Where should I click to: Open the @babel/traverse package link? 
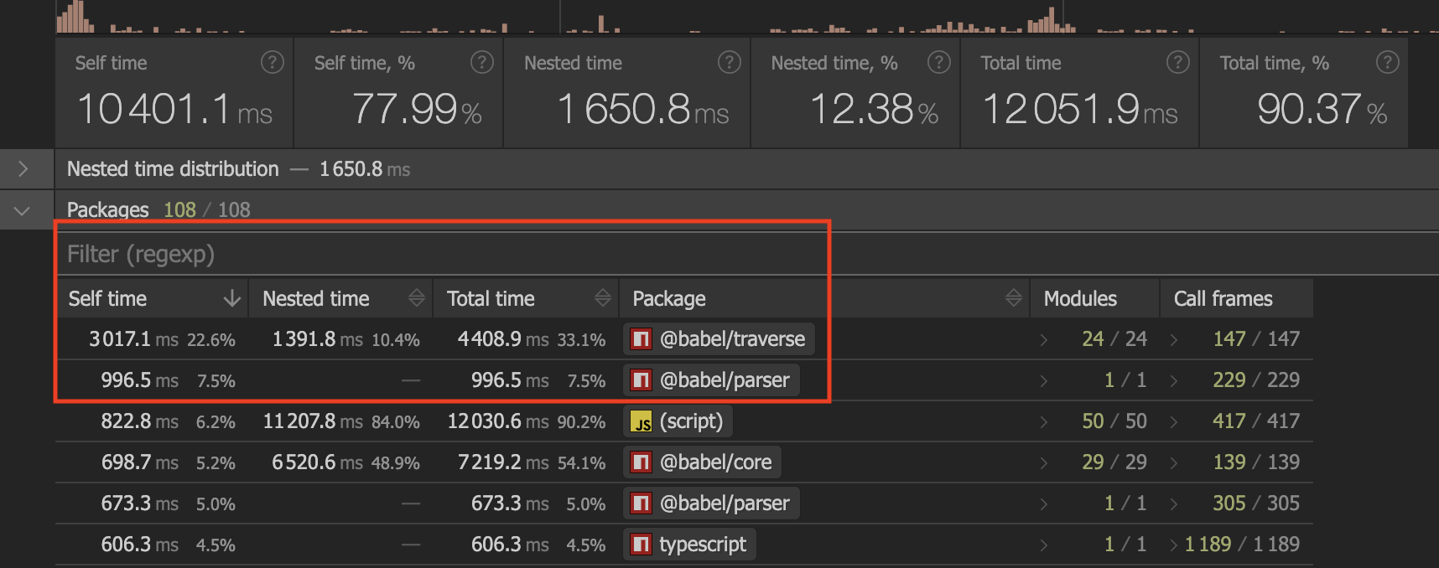[x=719, y=339]
